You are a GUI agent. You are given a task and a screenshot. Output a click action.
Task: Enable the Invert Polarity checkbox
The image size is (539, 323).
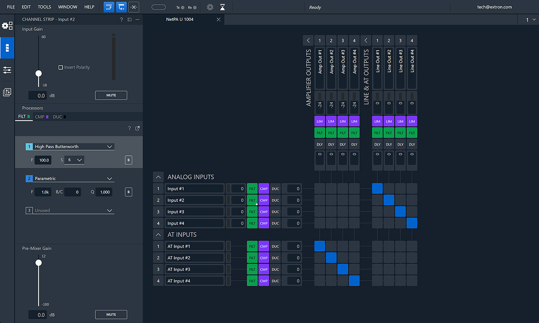[61, 68]
